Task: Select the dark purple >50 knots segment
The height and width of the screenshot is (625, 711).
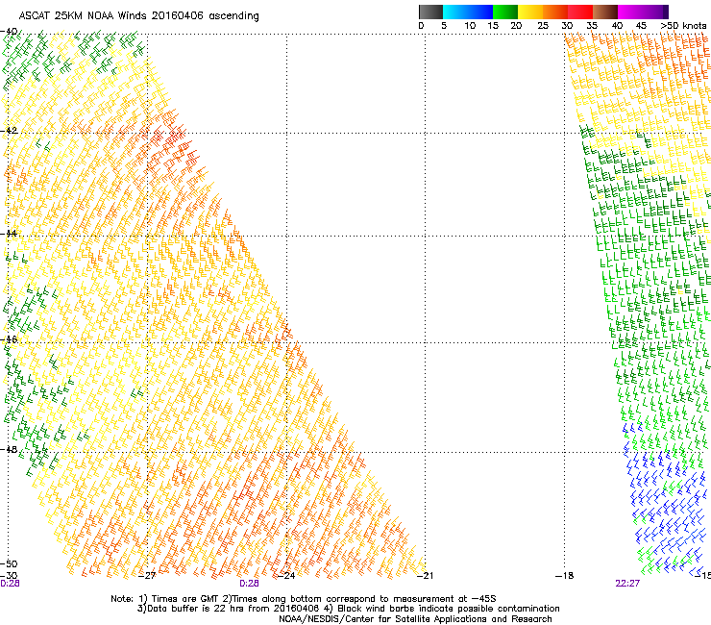Action: pos(666,12)
